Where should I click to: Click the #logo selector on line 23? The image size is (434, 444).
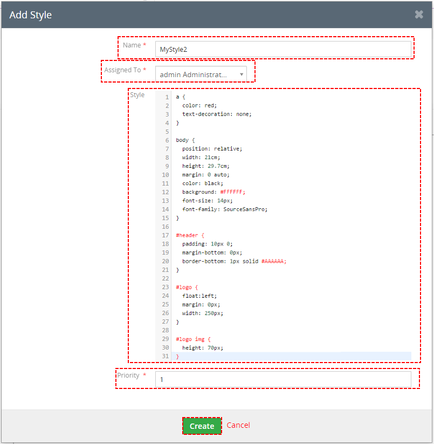(184, 286)
